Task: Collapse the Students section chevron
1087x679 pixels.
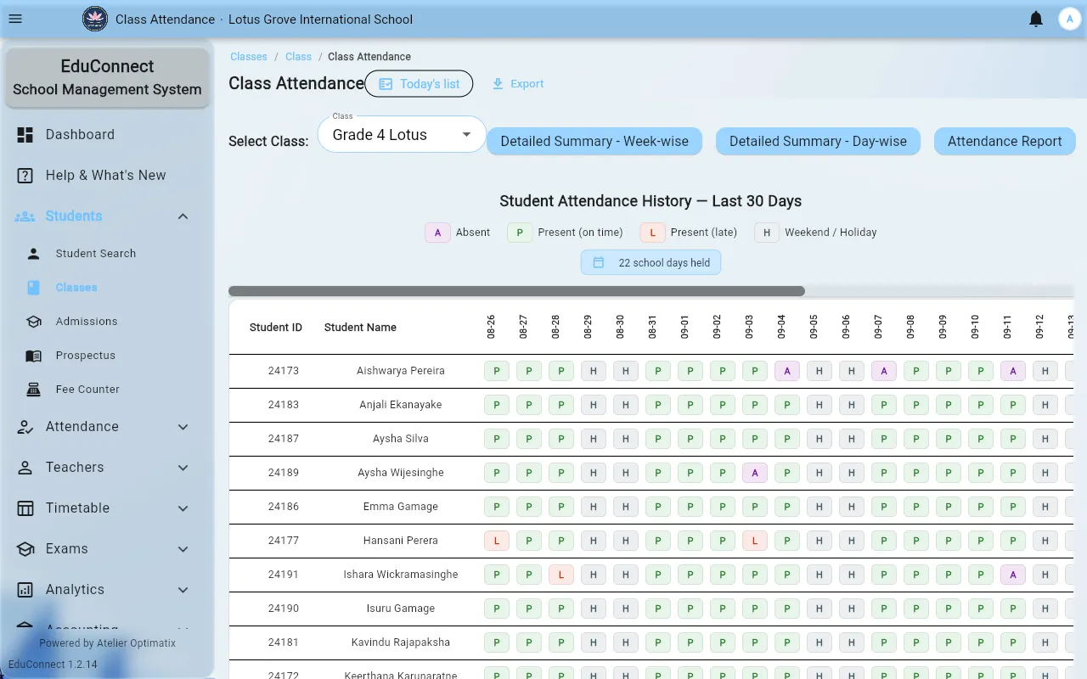Action: [x=183, y=216]
